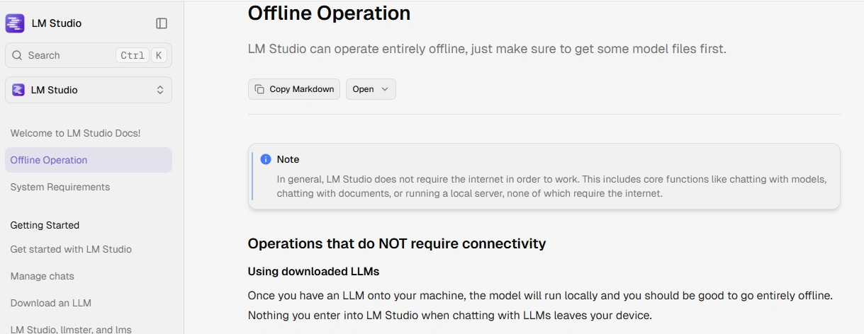Click the Using downloaded LLMs subheading
The width and height of the screenshot is (864, 334).
(314, 271)
